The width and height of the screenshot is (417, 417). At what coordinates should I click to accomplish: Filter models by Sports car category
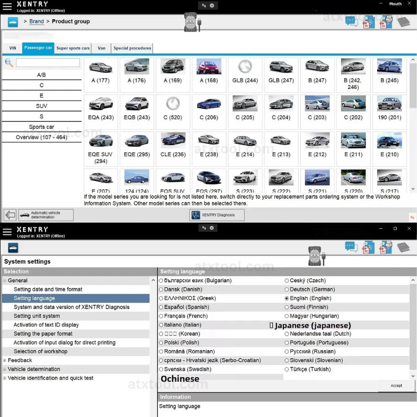pyautogui.click(x=42, y=127)
